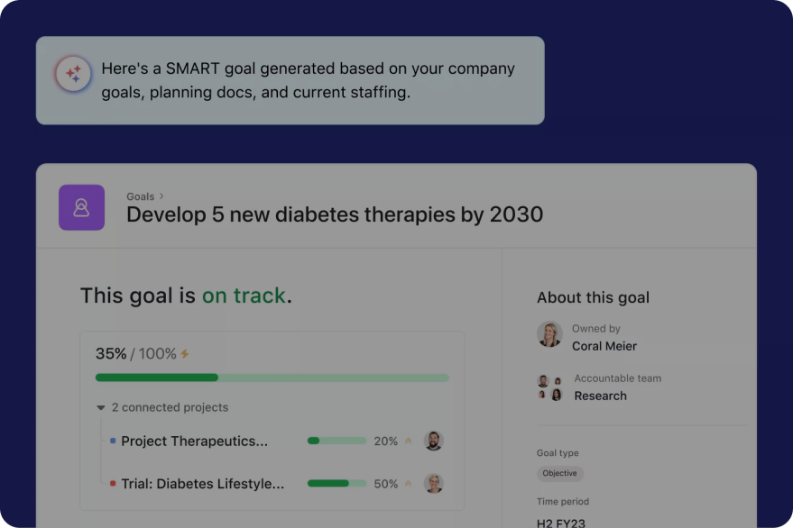This screenshot has height=528, width=793.
Task: Click the Research team avatars cluster
Action: pos(549,387)
